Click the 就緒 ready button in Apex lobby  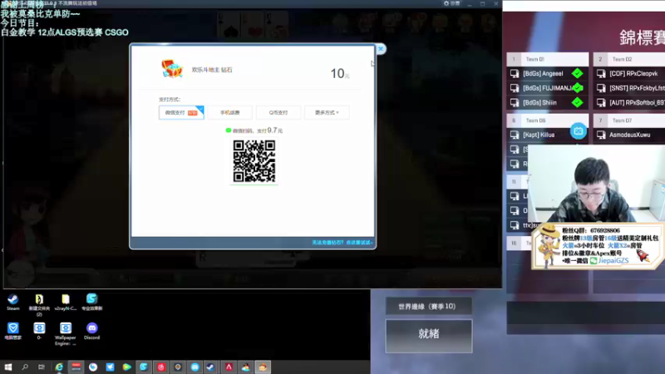pyautogui.click(x=429, y=336)
